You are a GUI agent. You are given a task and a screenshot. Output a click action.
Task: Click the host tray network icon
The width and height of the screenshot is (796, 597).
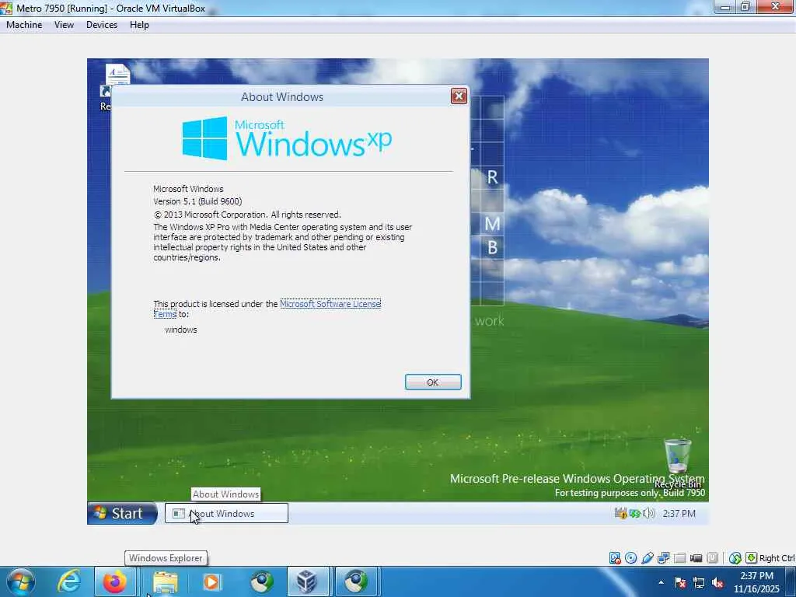coord(699,582)
